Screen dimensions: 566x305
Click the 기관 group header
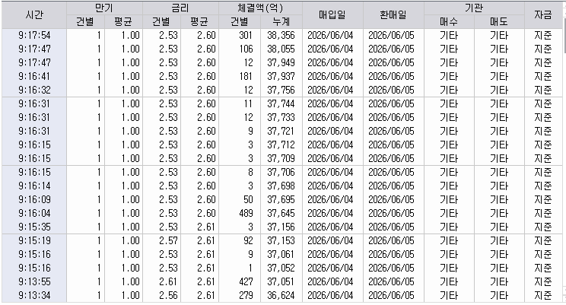pos(474,8)
